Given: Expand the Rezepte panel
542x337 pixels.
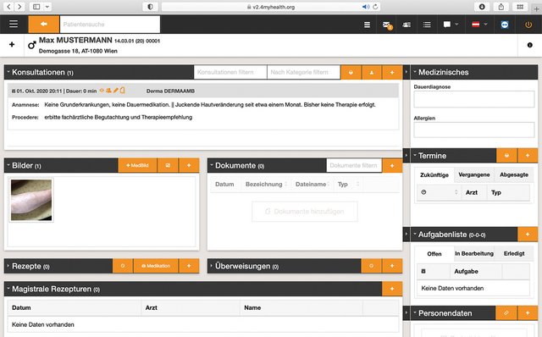Looking at the screenshot, I should click(8, 266).
